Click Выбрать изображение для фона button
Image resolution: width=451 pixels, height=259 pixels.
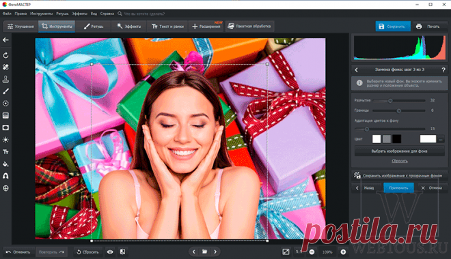coord(400,151)
